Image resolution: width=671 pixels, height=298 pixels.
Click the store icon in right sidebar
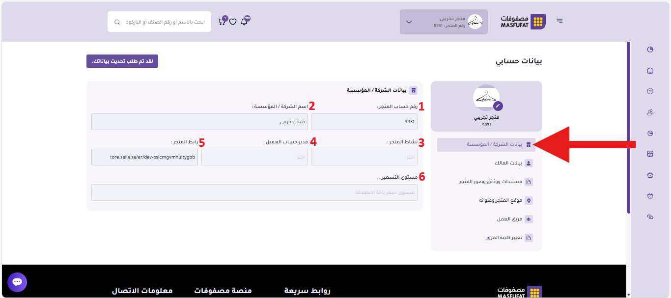click(x=650, y=154)
